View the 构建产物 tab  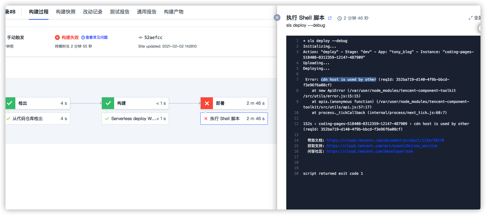174,12
